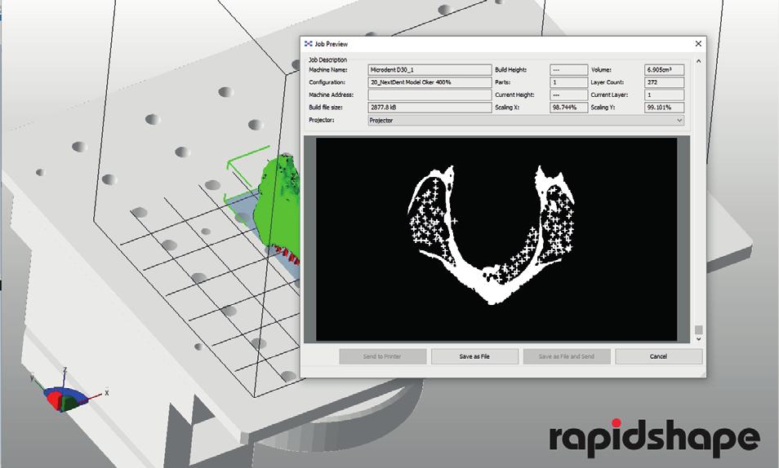779x468 pixels.
Task: Select the Current Layer field
Action: 664,95
